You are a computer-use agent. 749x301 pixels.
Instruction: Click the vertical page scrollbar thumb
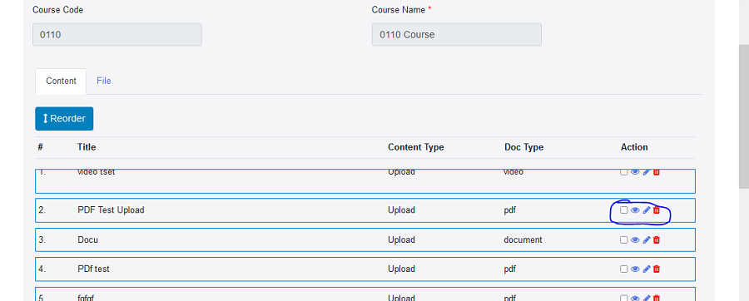pyautogui.click(x=744, y=117)
